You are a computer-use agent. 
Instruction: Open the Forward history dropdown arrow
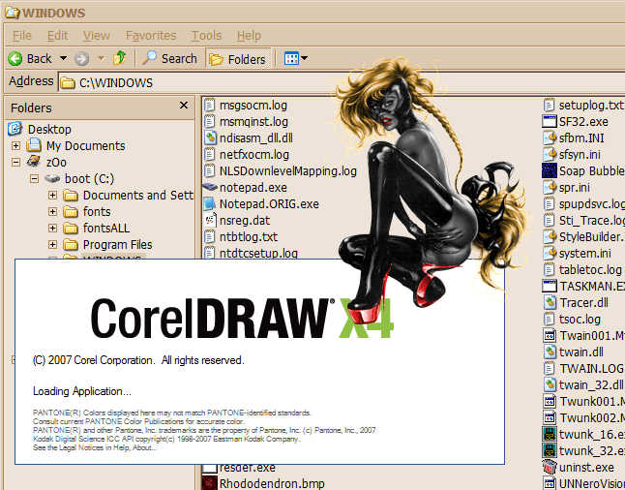coord(102,58)
